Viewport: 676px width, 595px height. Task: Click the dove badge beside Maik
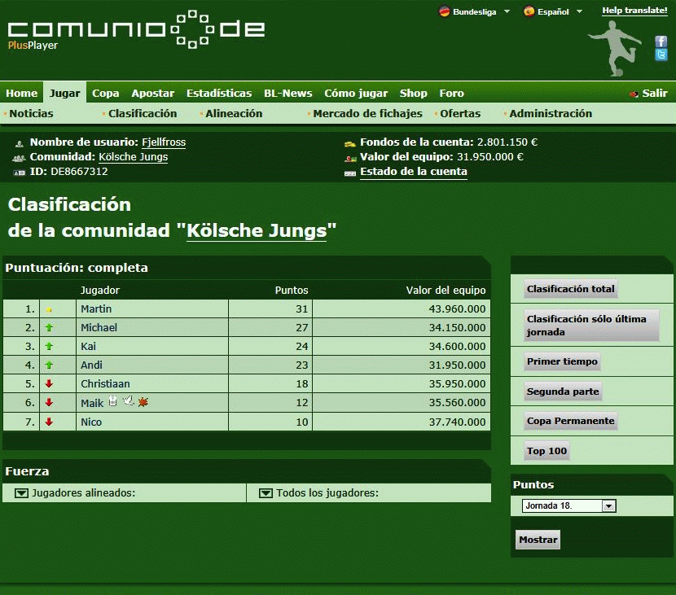(x=128, y=401)
